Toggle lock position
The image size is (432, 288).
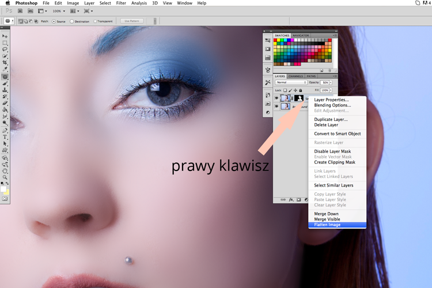pyautogui.click(x=295, y=90)
